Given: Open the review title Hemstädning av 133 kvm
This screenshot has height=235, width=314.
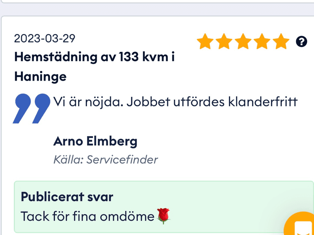Looking at the screenshot, I should point(94,57).
